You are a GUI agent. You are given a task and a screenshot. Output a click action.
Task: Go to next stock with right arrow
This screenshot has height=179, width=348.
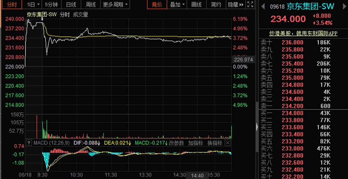click(x=343, y=7)
